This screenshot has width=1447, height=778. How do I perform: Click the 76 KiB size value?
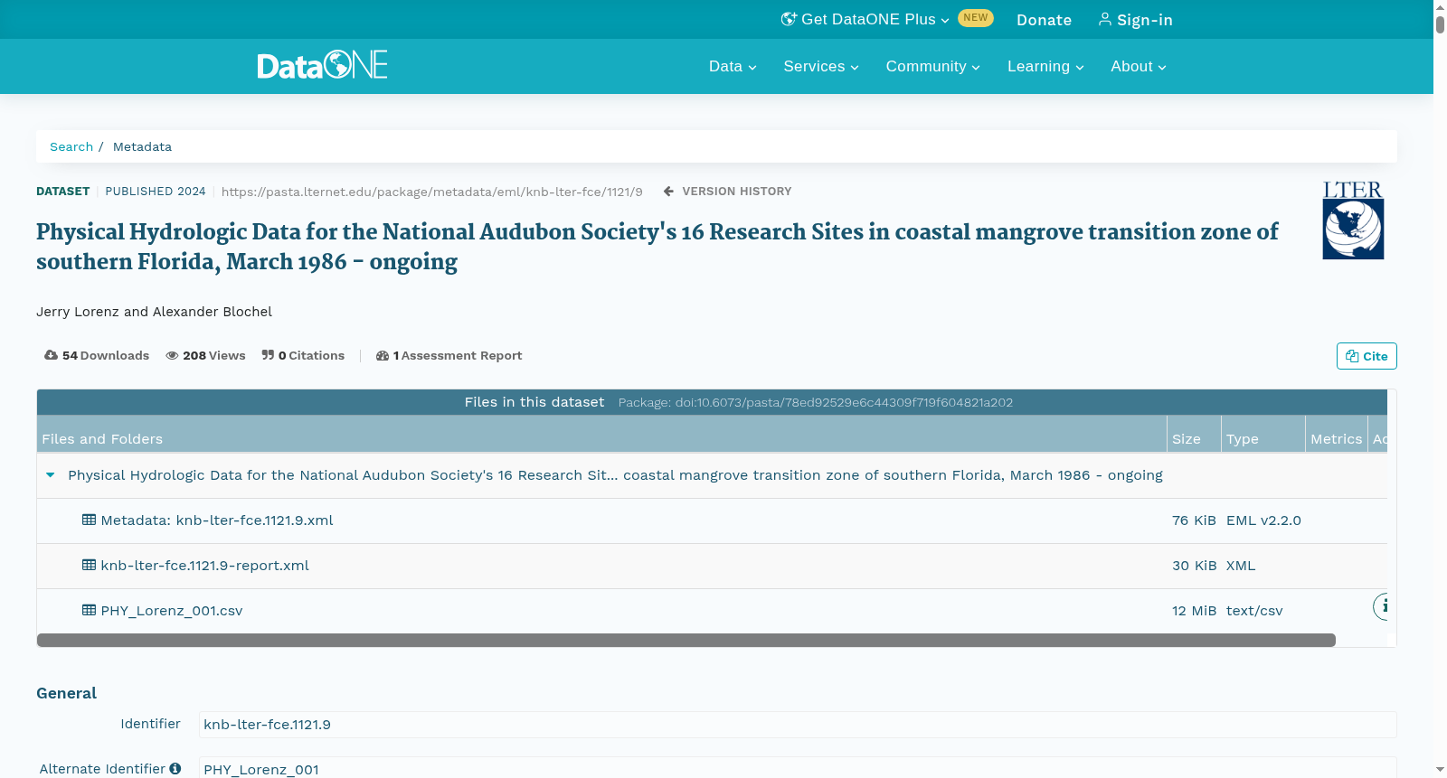[1194, 520]
